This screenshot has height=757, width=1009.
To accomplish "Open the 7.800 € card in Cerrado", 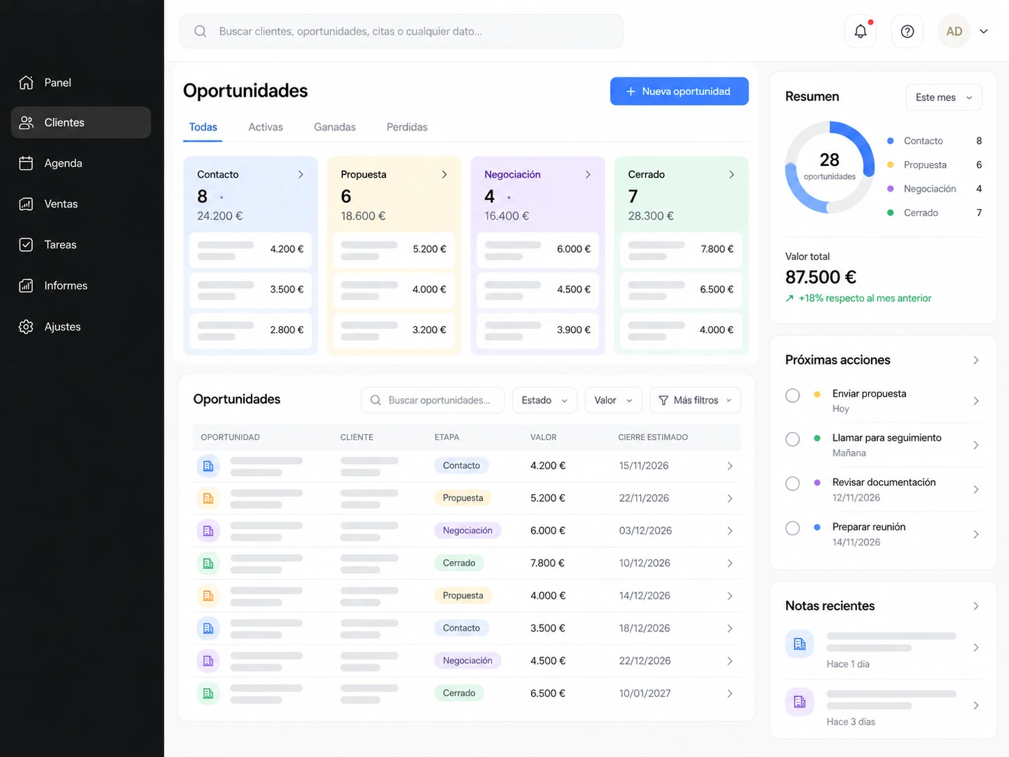I will [681, 250].
